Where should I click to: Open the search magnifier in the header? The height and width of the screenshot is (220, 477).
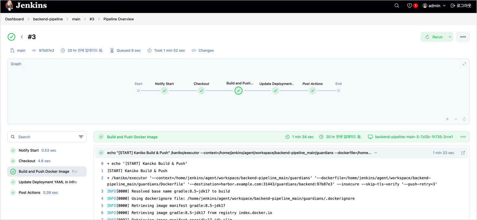397,5
